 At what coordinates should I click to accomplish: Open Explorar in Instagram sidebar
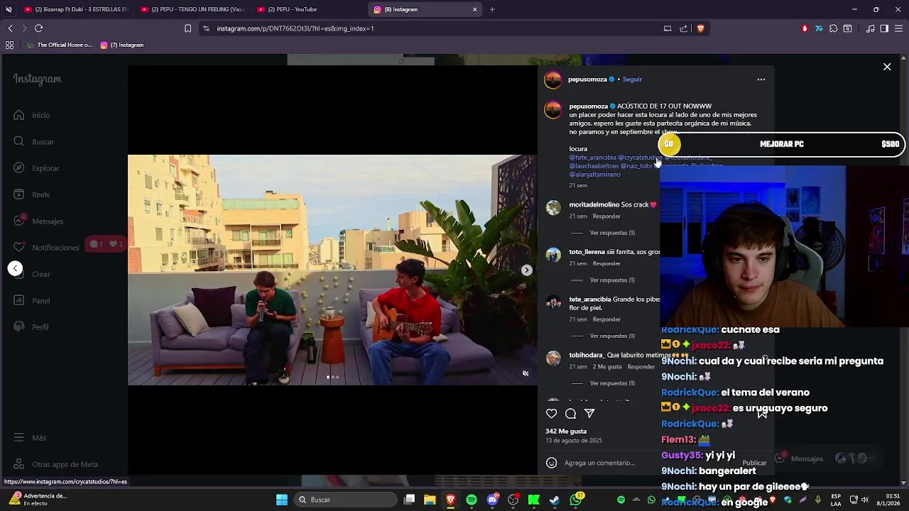[36, 168]
